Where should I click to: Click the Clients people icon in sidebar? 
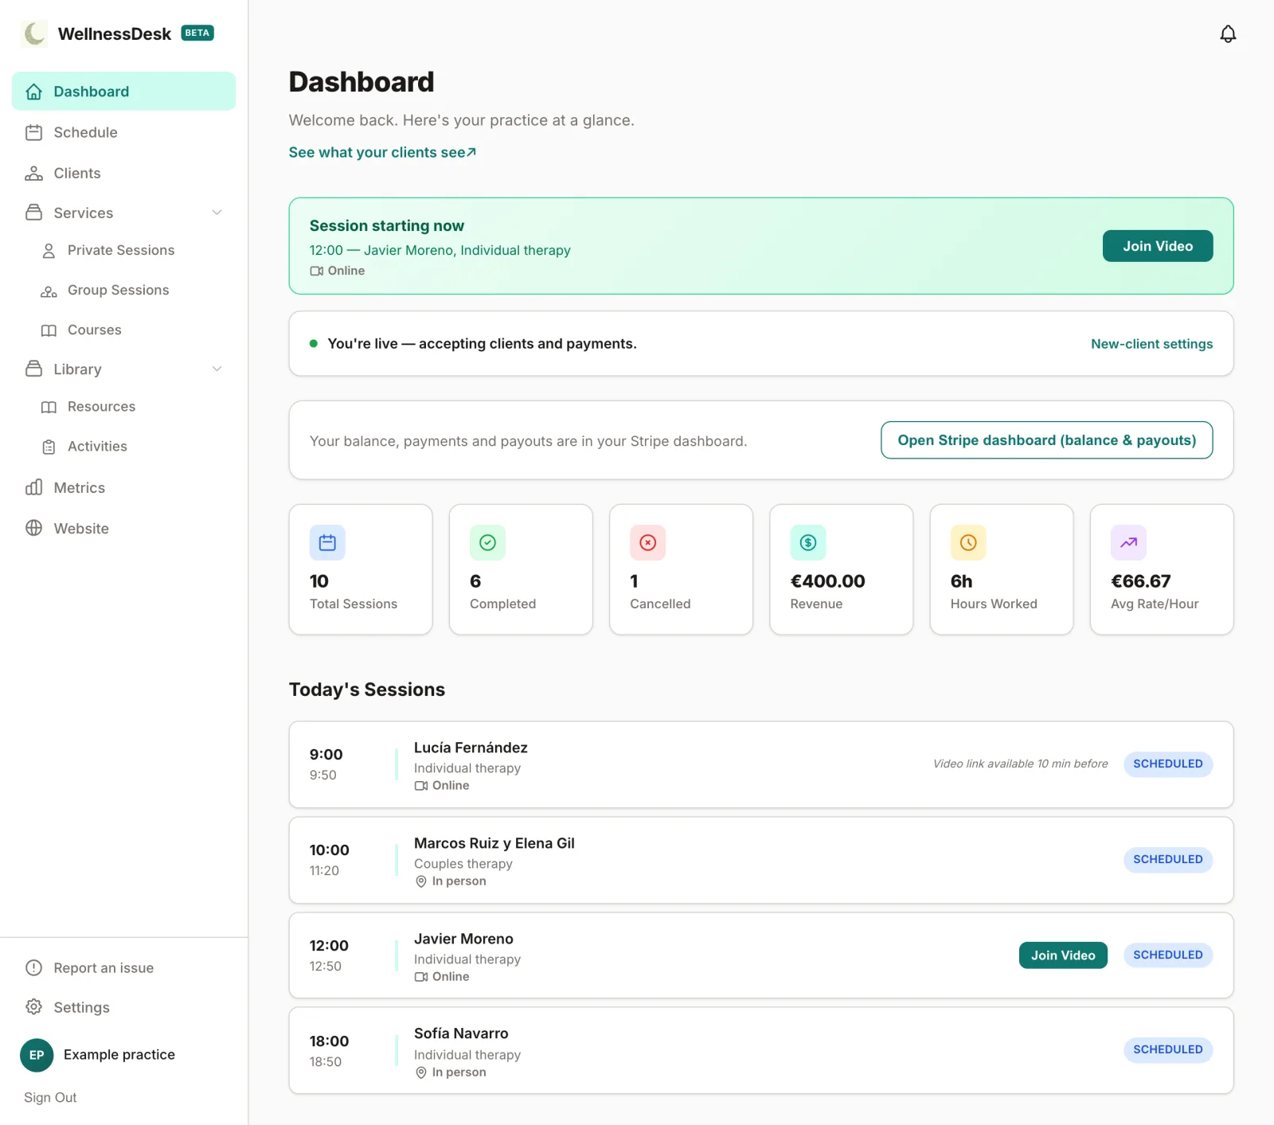33,173
